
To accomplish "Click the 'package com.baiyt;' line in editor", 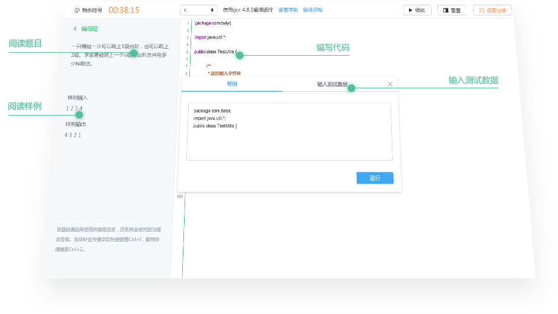I will [x=213, y=23].
